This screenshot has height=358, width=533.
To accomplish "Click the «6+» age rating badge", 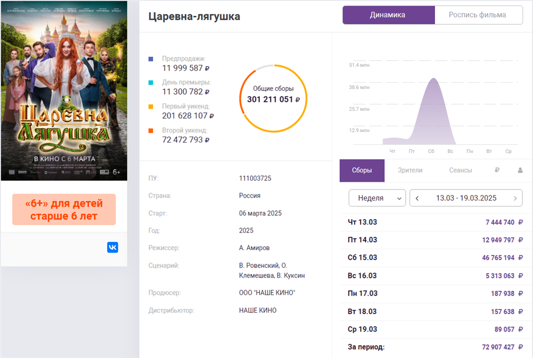I will (x=64, y=209).
